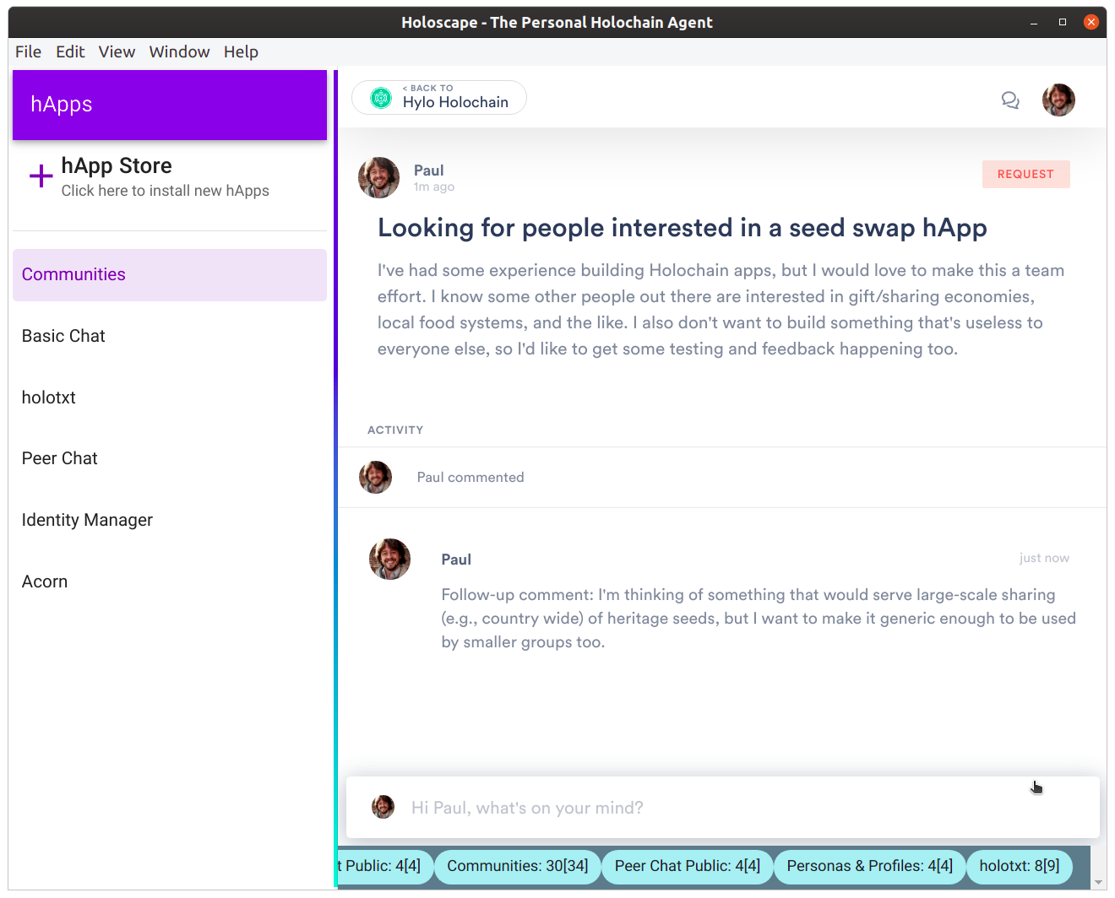Open Basic Chat hApp
This screenshot has height=898, width=1115.
click(x=170, y=336)
